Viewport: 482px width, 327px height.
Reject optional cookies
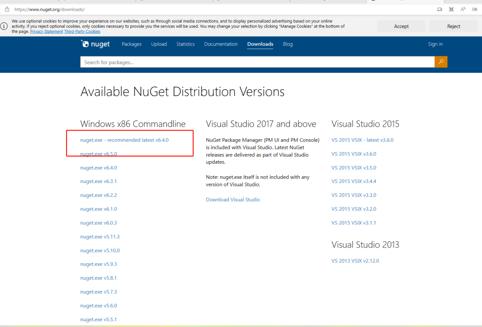[x=453, y=26]
